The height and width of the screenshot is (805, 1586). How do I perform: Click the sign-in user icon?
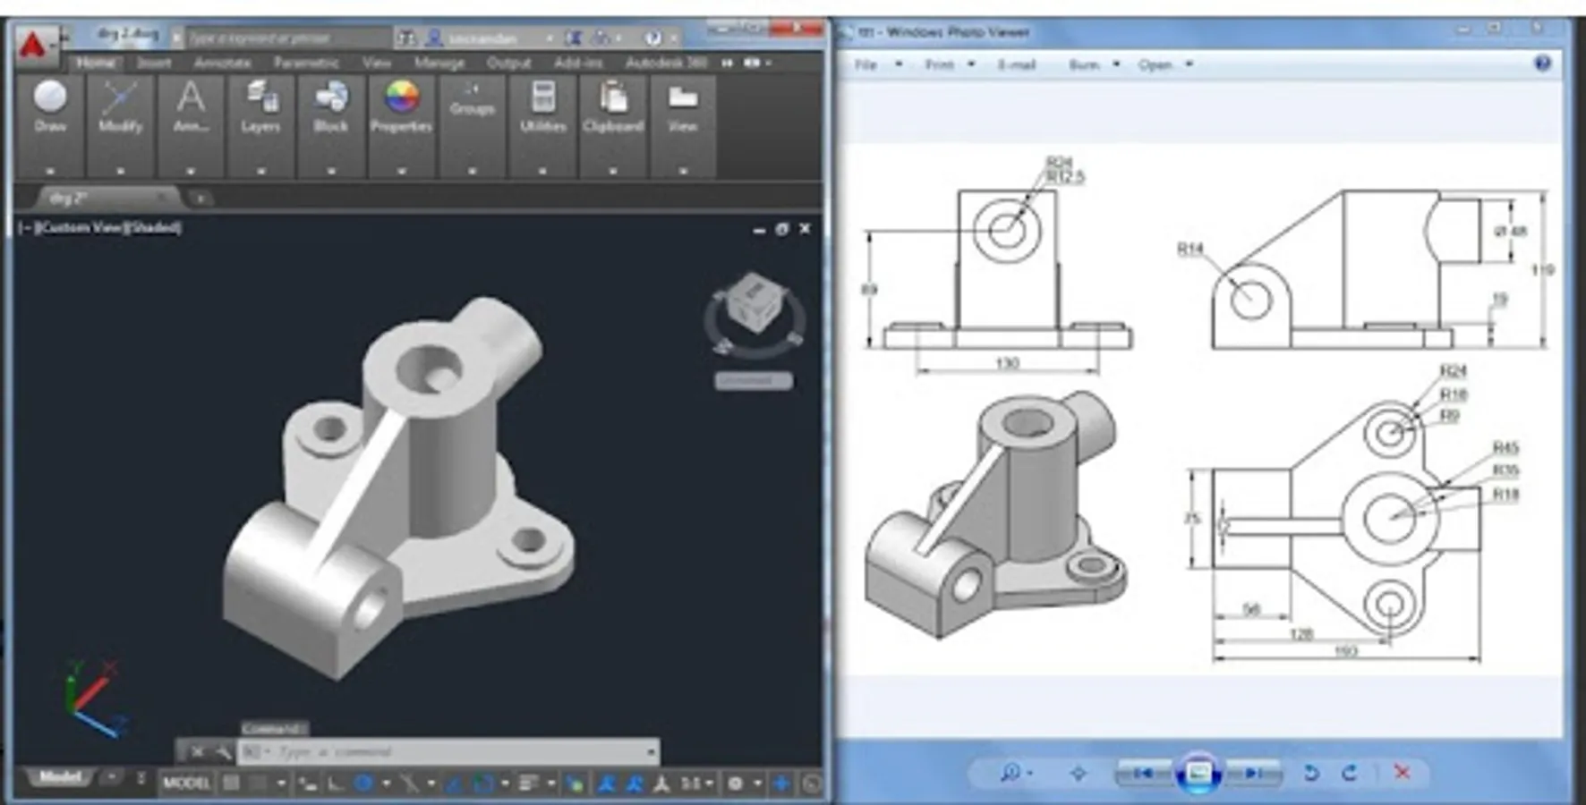pyautogui.click(x=434, y=38)
